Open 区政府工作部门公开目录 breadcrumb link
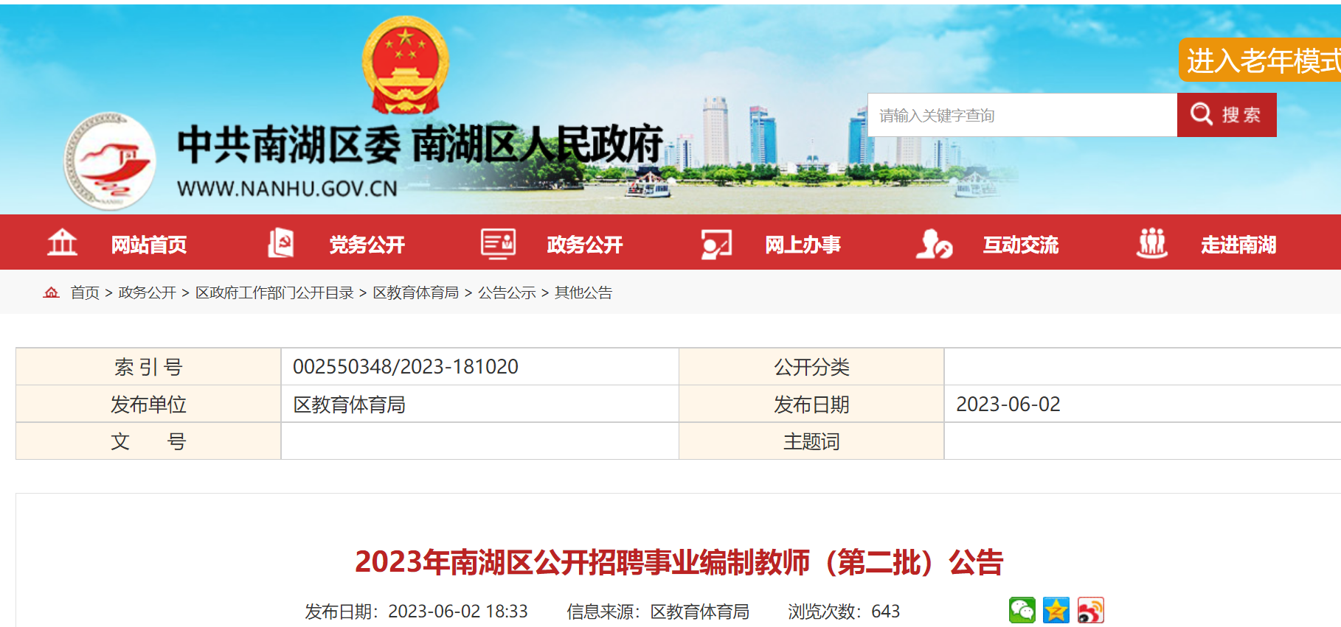 pos(274,293)
